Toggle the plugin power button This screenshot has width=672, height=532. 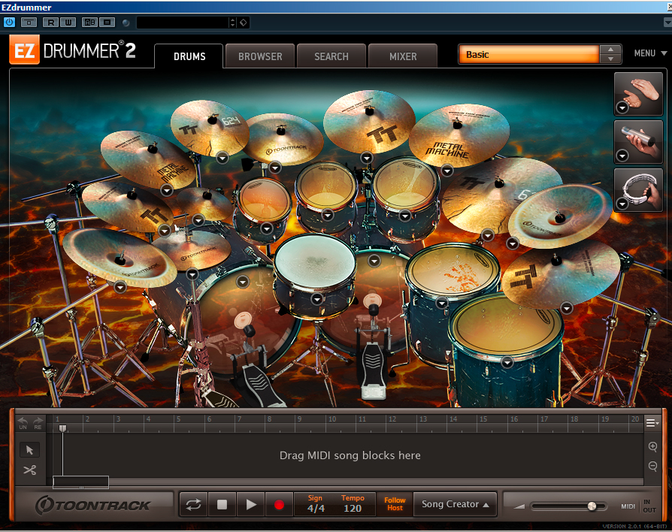9,23
